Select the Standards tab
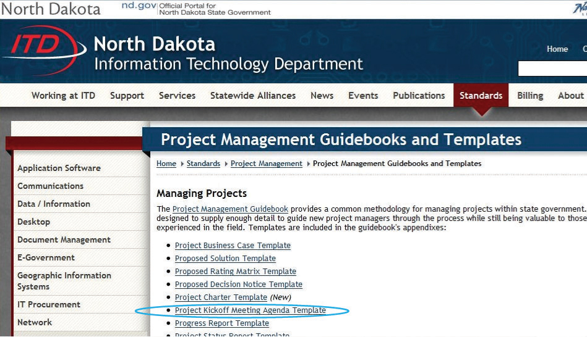587x337 pixels. (x=481, y=96)
